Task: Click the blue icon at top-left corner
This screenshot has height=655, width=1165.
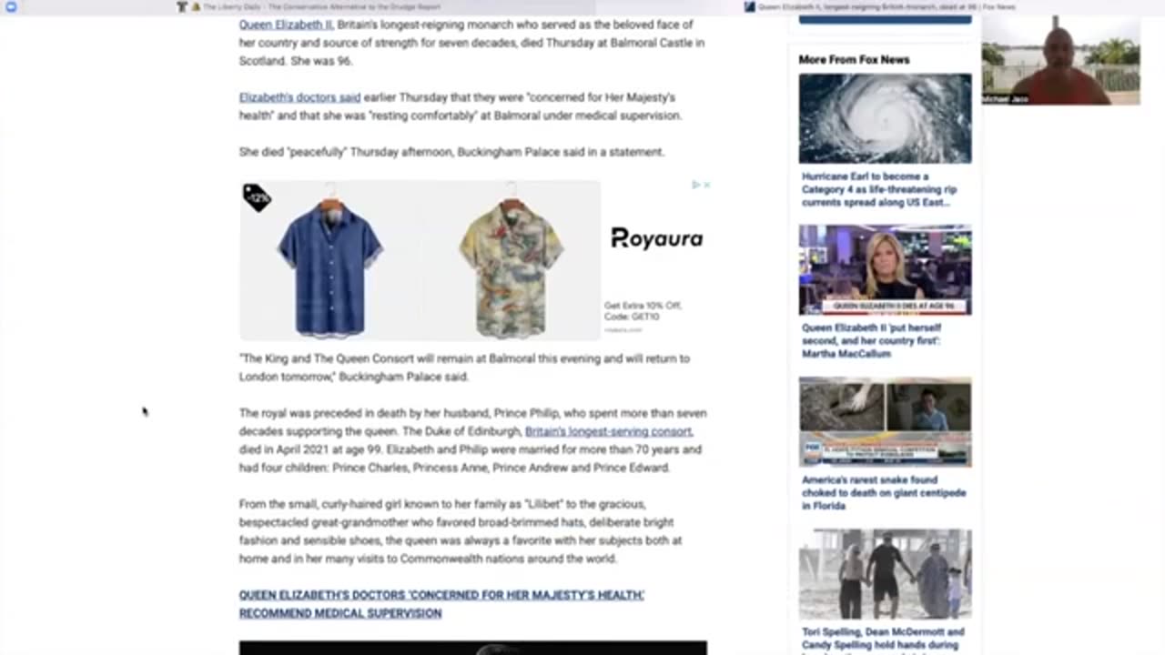Action: click(11, 6)
